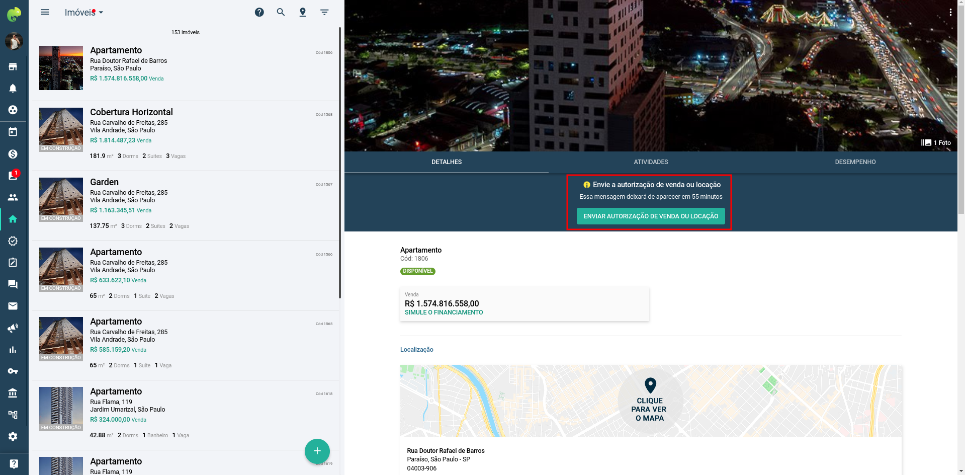Screen dimensions: 965x475
Task: Select the Cobertura Horizontal listing
Action: (x=186, y=136)
